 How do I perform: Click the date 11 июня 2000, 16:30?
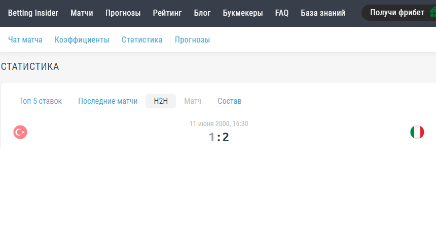[x=219, y=124]
